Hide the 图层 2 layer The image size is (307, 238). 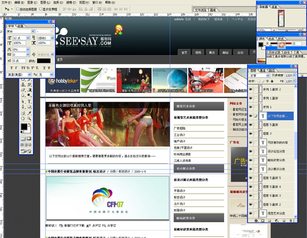pyautogui.click(x=251, y=134)
